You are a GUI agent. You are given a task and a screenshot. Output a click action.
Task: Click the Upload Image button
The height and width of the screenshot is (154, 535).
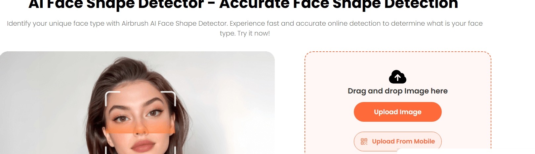pyautogui.click(x=397, y=112)
